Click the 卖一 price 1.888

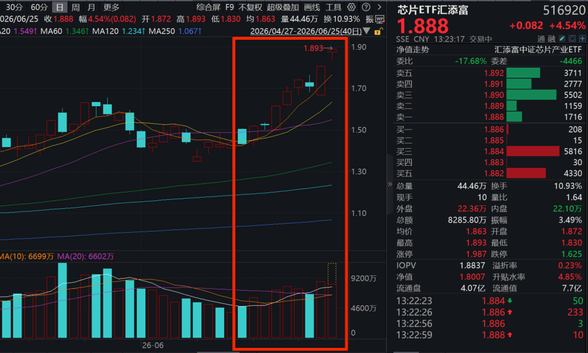pos(494,117)
